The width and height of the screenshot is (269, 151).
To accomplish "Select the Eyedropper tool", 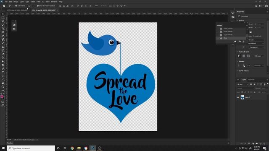I will pyautogui.click(x=3, y=36).
